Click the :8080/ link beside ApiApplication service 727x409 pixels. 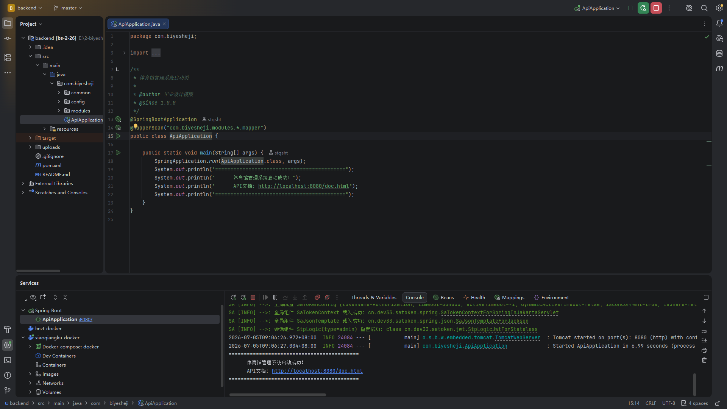(86, 320)
